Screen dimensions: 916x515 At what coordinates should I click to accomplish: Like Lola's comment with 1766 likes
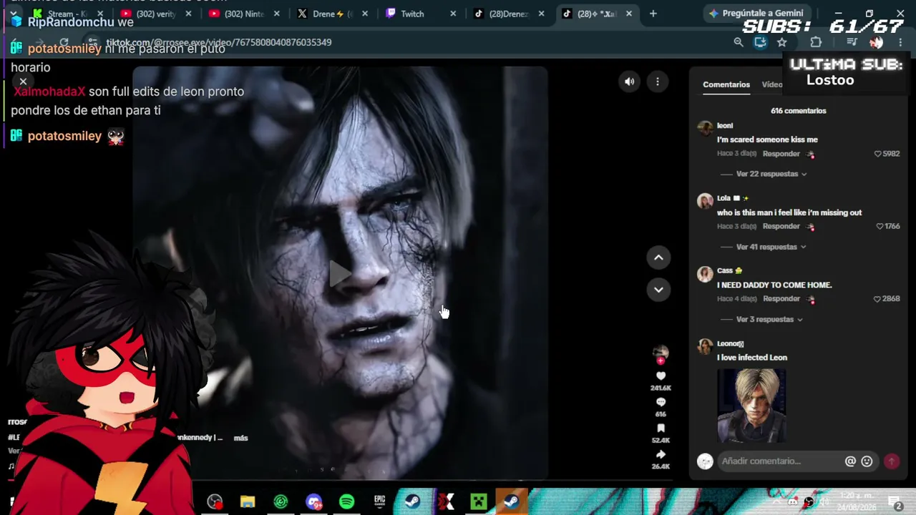point(880,227)
